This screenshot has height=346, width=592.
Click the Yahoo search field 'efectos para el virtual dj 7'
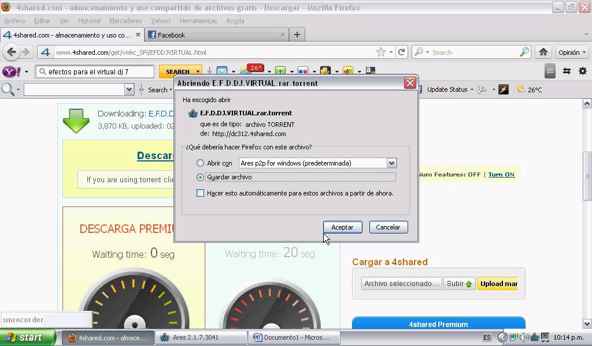point(95,72)
